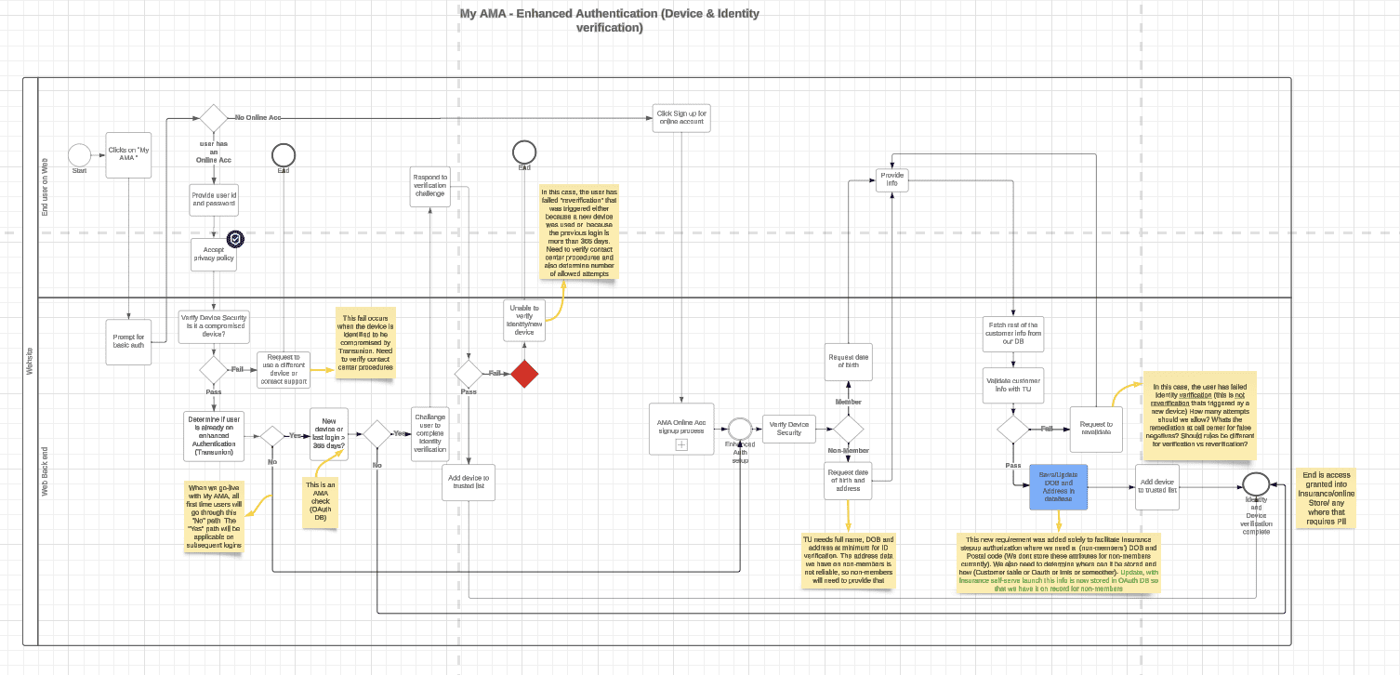Image resolution: width=1400 pixels, height=675 pixels.
Task: Click the gateway diamond below Verify Device Security compromised check
Action: point(214,369)
